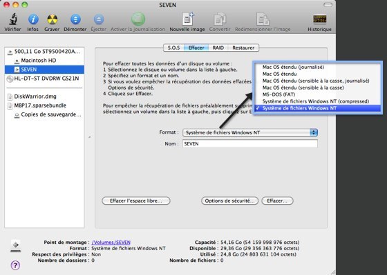
Task: Open the Infos toolbar icon
Action: click(x=33, y=19)
